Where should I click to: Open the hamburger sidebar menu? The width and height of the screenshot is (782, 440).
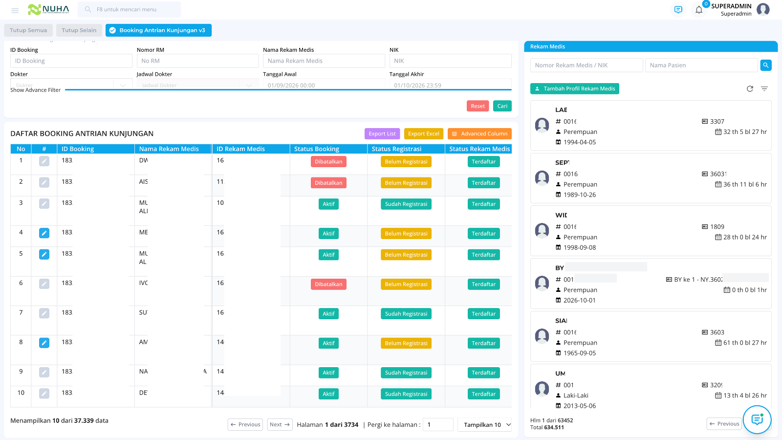(x=15, y=10)
